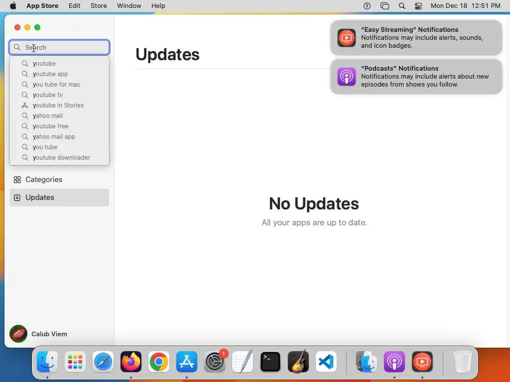The width and height of the screenshot is (510, 382).
Task: Click the Updates download arrow icon
Action: click(17, 197)
